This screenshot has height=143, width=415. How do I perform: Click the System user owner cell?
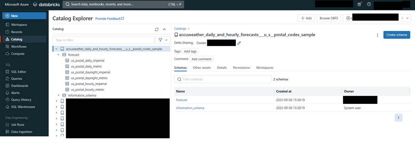click(x=353, y=108)
